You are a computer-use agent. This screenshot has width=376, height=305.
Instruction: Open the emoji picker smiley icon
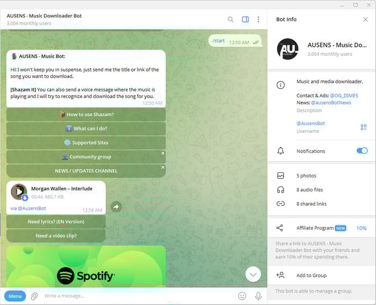tap(242, 296)
